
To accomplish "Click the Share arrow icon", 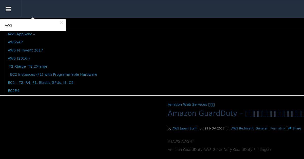I will 290,128.
